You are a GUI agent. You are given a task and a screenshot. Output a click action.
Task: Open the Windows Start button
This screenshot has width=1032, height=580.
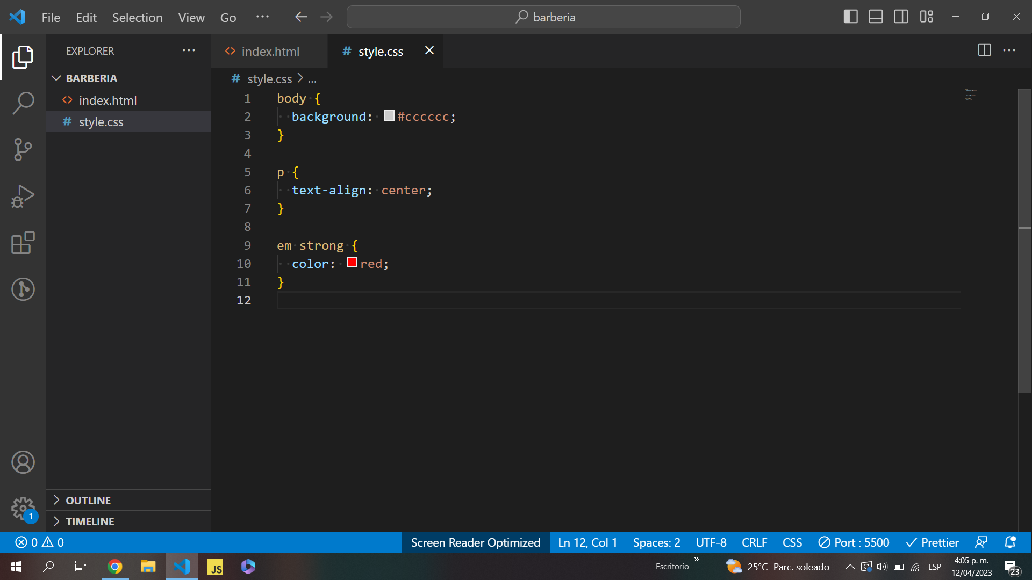coord(16,567)
